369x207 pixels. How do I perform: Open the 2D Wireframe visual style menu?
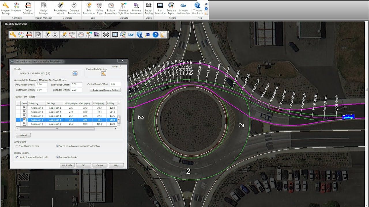pyautogui.click(x=19, y=24)
